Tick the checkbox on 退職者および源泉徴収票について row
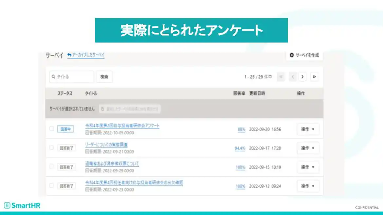 coord(51,167)
